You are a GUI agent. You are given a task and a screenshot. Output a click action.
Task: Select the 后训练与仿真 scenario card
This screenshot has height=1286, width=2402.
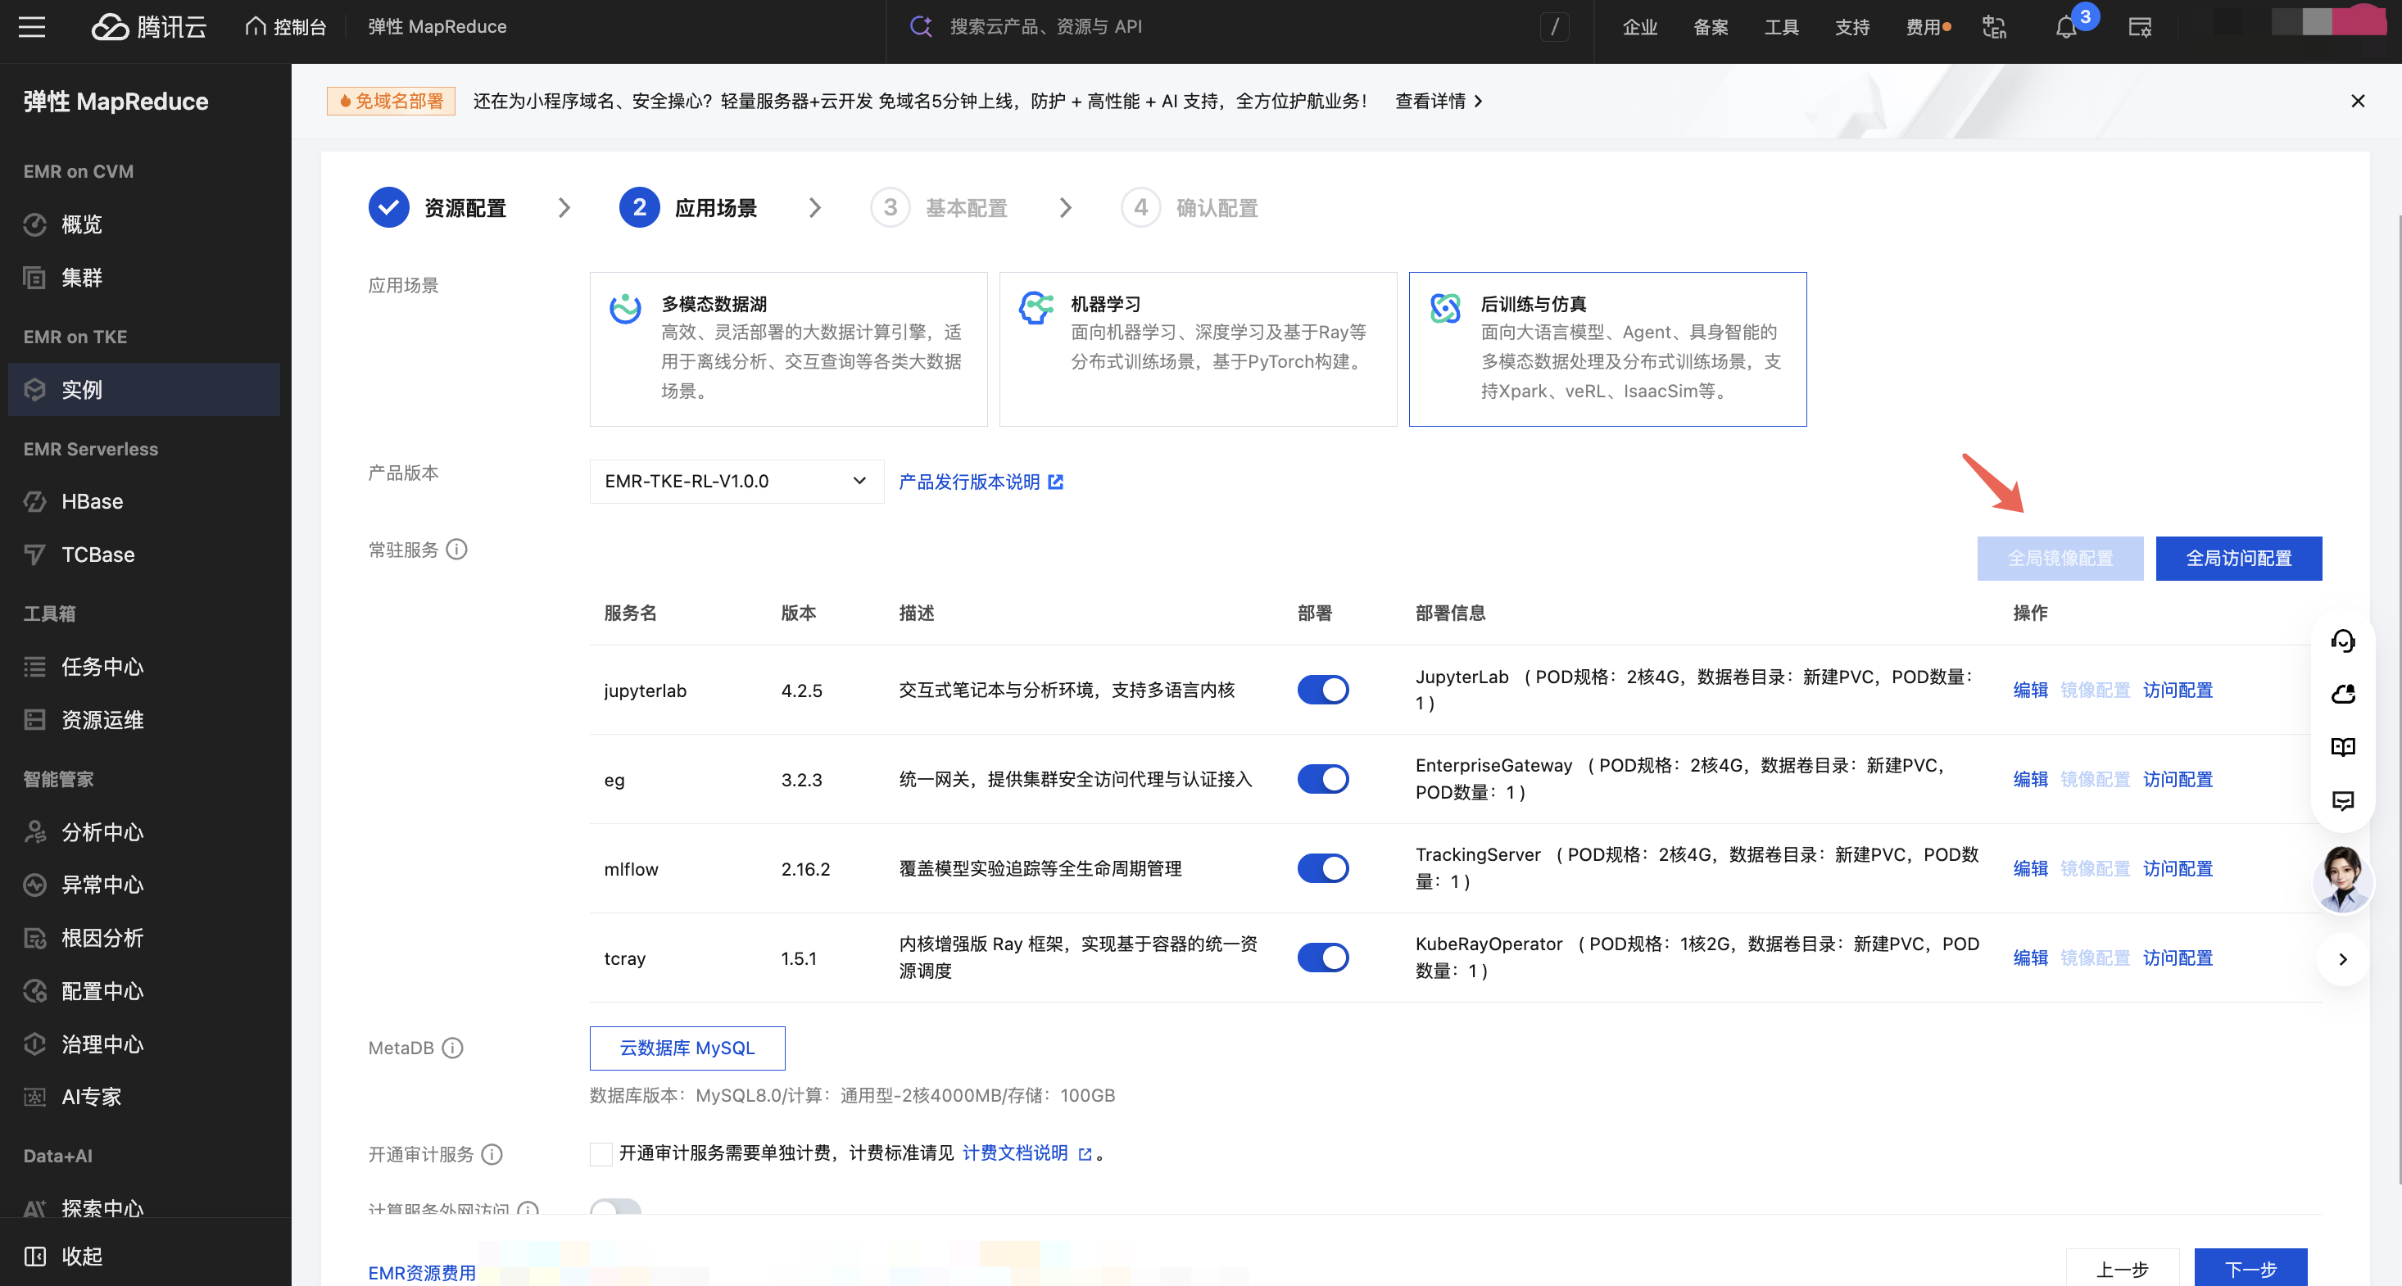(x=1607, y=349)
